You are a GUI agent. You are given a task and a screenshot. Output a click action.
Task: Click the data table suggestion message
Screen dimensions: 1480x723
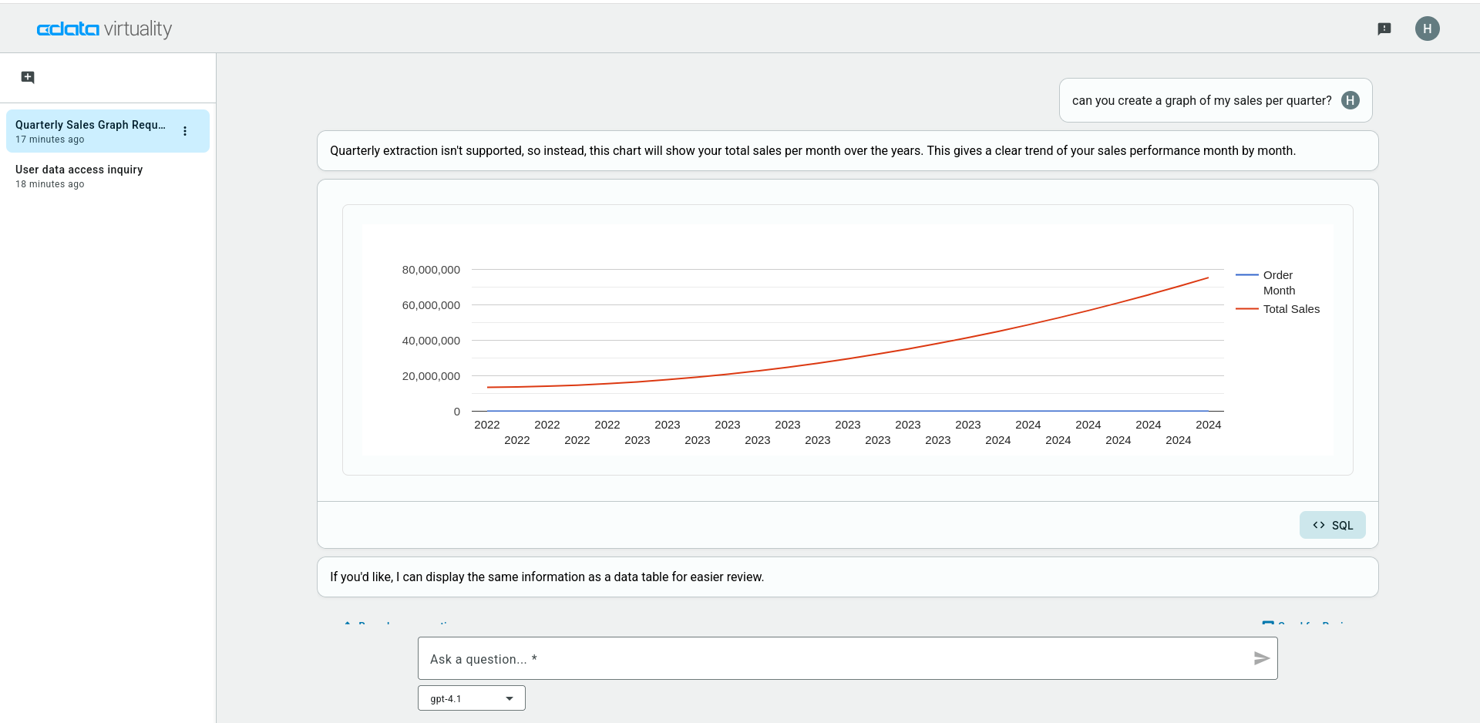(x=547, y=577)
